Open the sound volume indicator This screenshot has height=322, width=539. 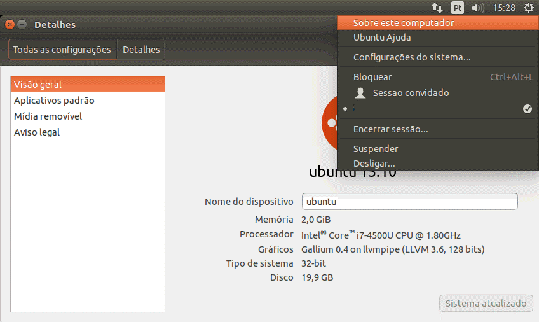(478, 8)
